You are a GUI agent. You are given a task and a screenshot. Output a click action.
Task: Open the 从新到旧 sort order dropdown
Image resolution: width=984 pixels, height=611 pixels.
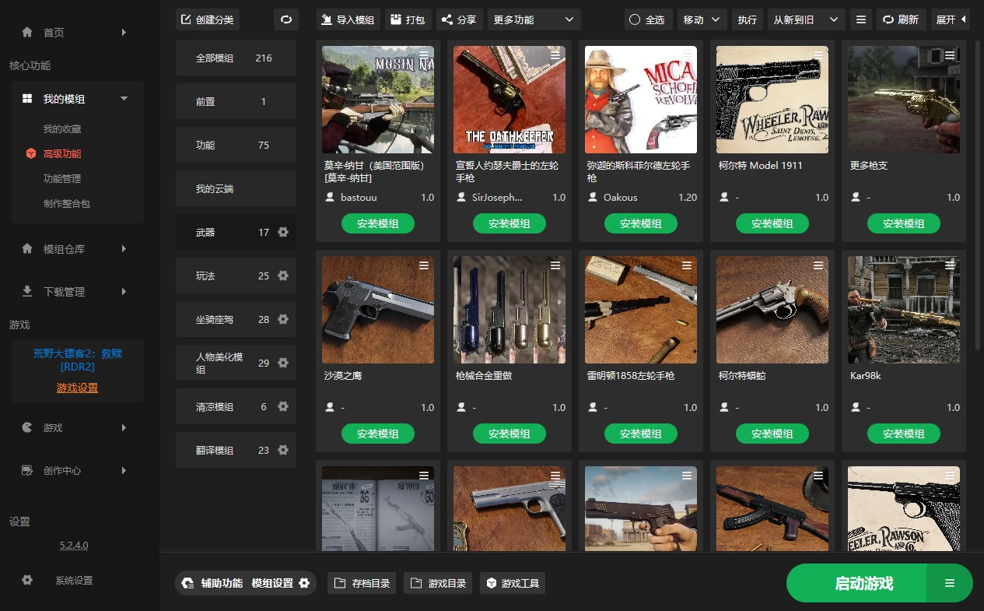coord(806,19)
